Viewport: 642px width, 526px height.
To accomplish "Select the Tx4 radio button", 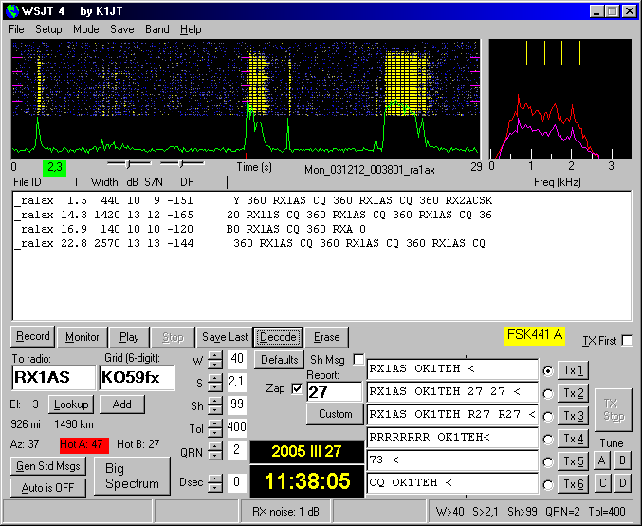I will coord(548,440).
